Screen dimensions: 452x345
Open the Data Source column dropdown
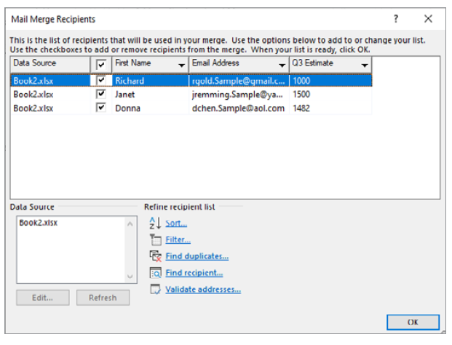pos(82,66)
